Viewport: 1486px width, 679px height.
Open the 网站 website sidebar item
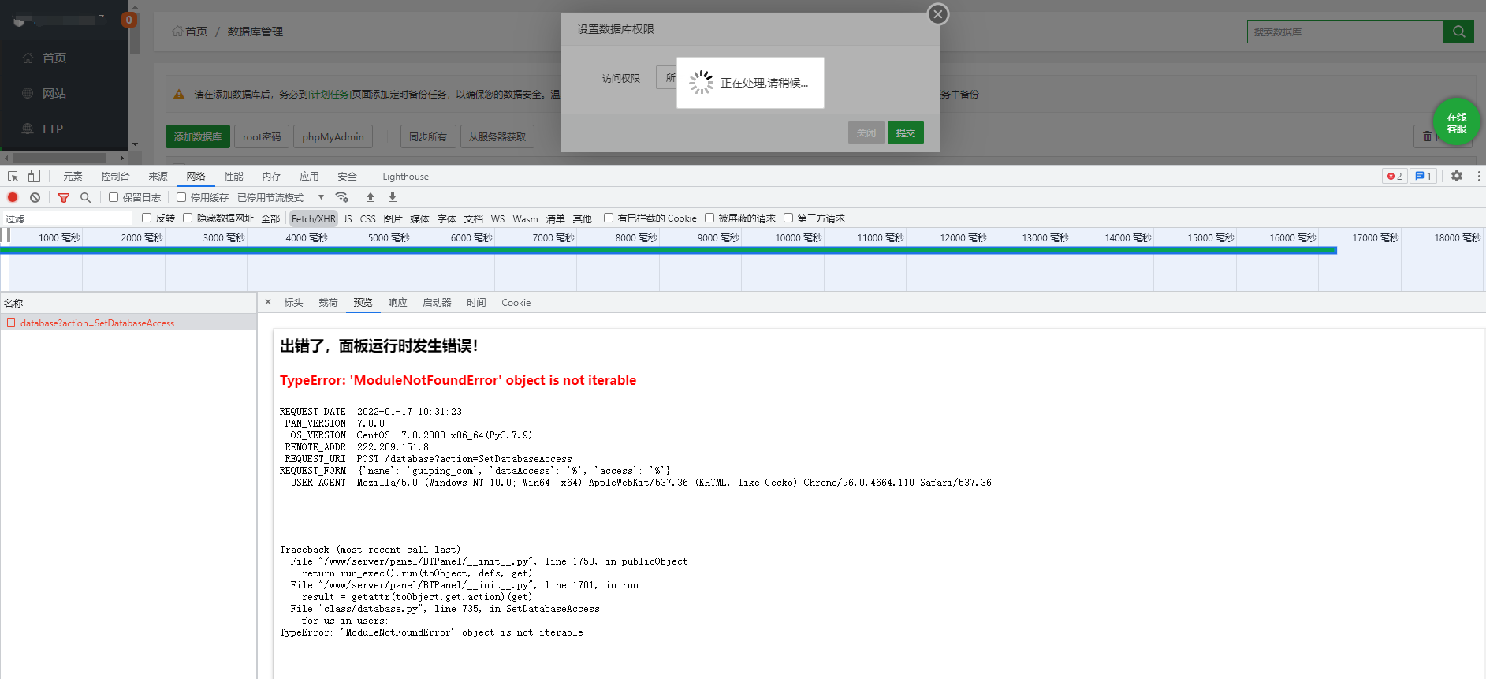(x=54, y=93)
